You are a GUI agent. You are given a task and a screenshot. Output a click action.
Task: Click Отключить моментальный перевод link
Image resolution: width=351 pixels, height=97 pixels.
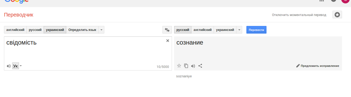point(299,15)
